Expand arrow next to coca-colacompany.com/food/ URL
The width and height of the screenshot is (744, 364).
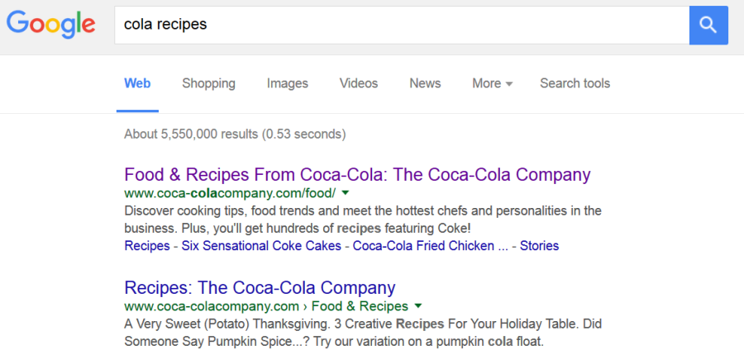pos(346,193)
